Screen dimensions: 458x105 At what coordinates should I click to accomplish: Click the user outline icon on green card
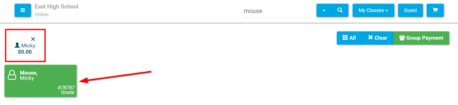click(12, 75)
